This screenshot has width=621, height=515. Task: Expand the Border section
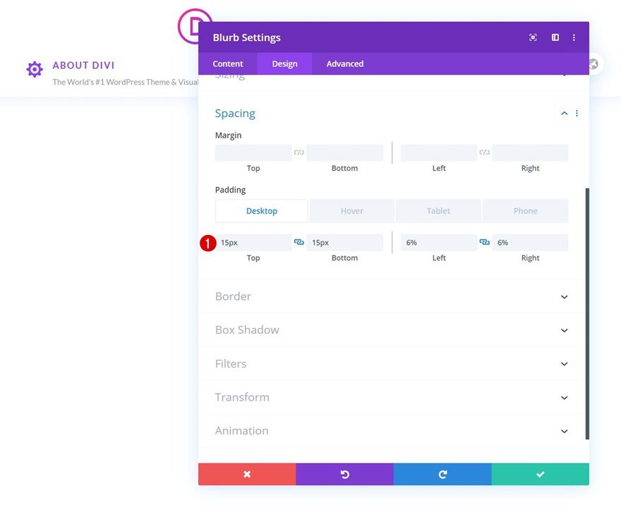[x=563, y=296]
